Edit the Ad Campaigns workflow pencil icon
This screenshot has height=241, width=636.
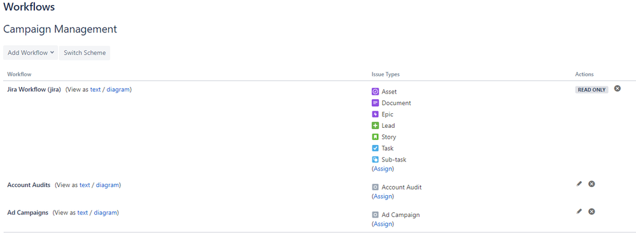579,212
